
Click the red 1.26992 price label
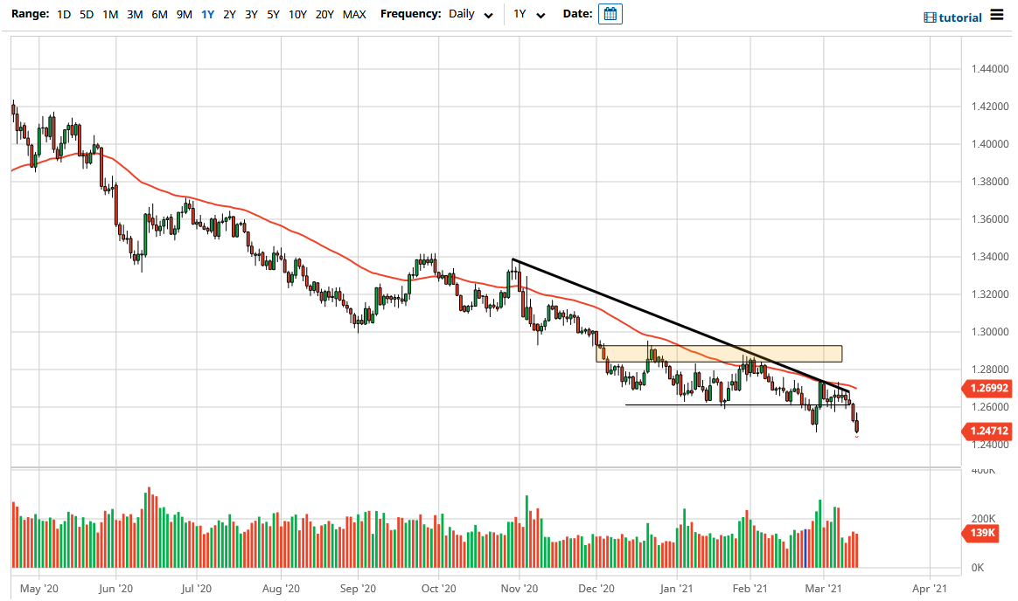986,389
